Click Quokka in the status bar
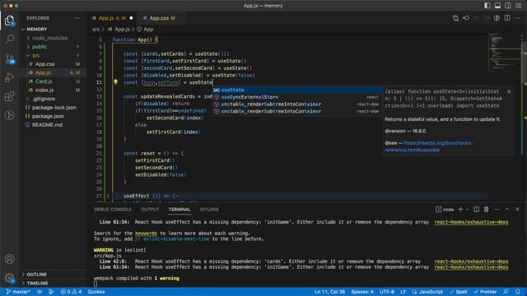 click(96, 292)
